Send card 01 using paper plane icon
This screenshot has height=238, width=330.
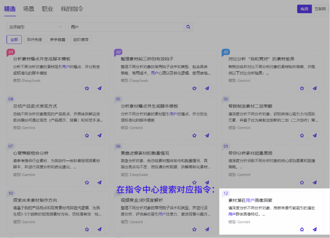(99, 88)
